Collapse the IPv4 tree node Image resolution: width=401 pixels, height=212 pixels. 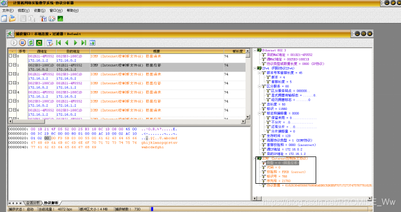(255, 68)
